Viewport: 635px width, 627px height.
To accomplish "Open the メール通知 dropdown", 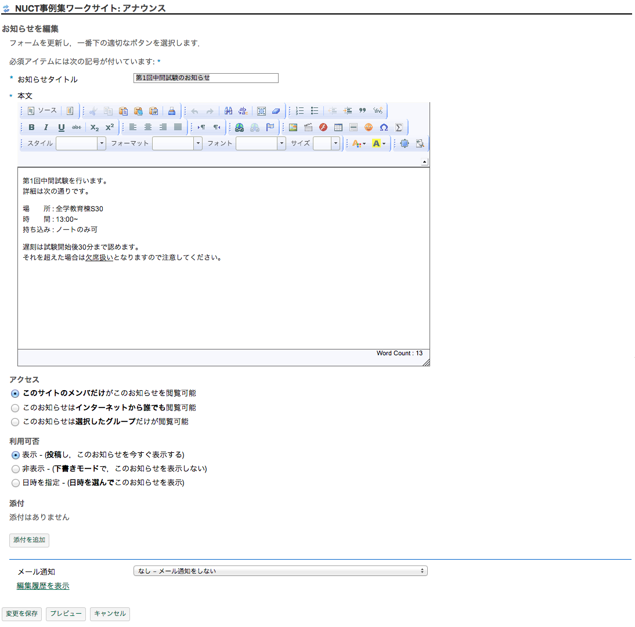I will (280, 571).
